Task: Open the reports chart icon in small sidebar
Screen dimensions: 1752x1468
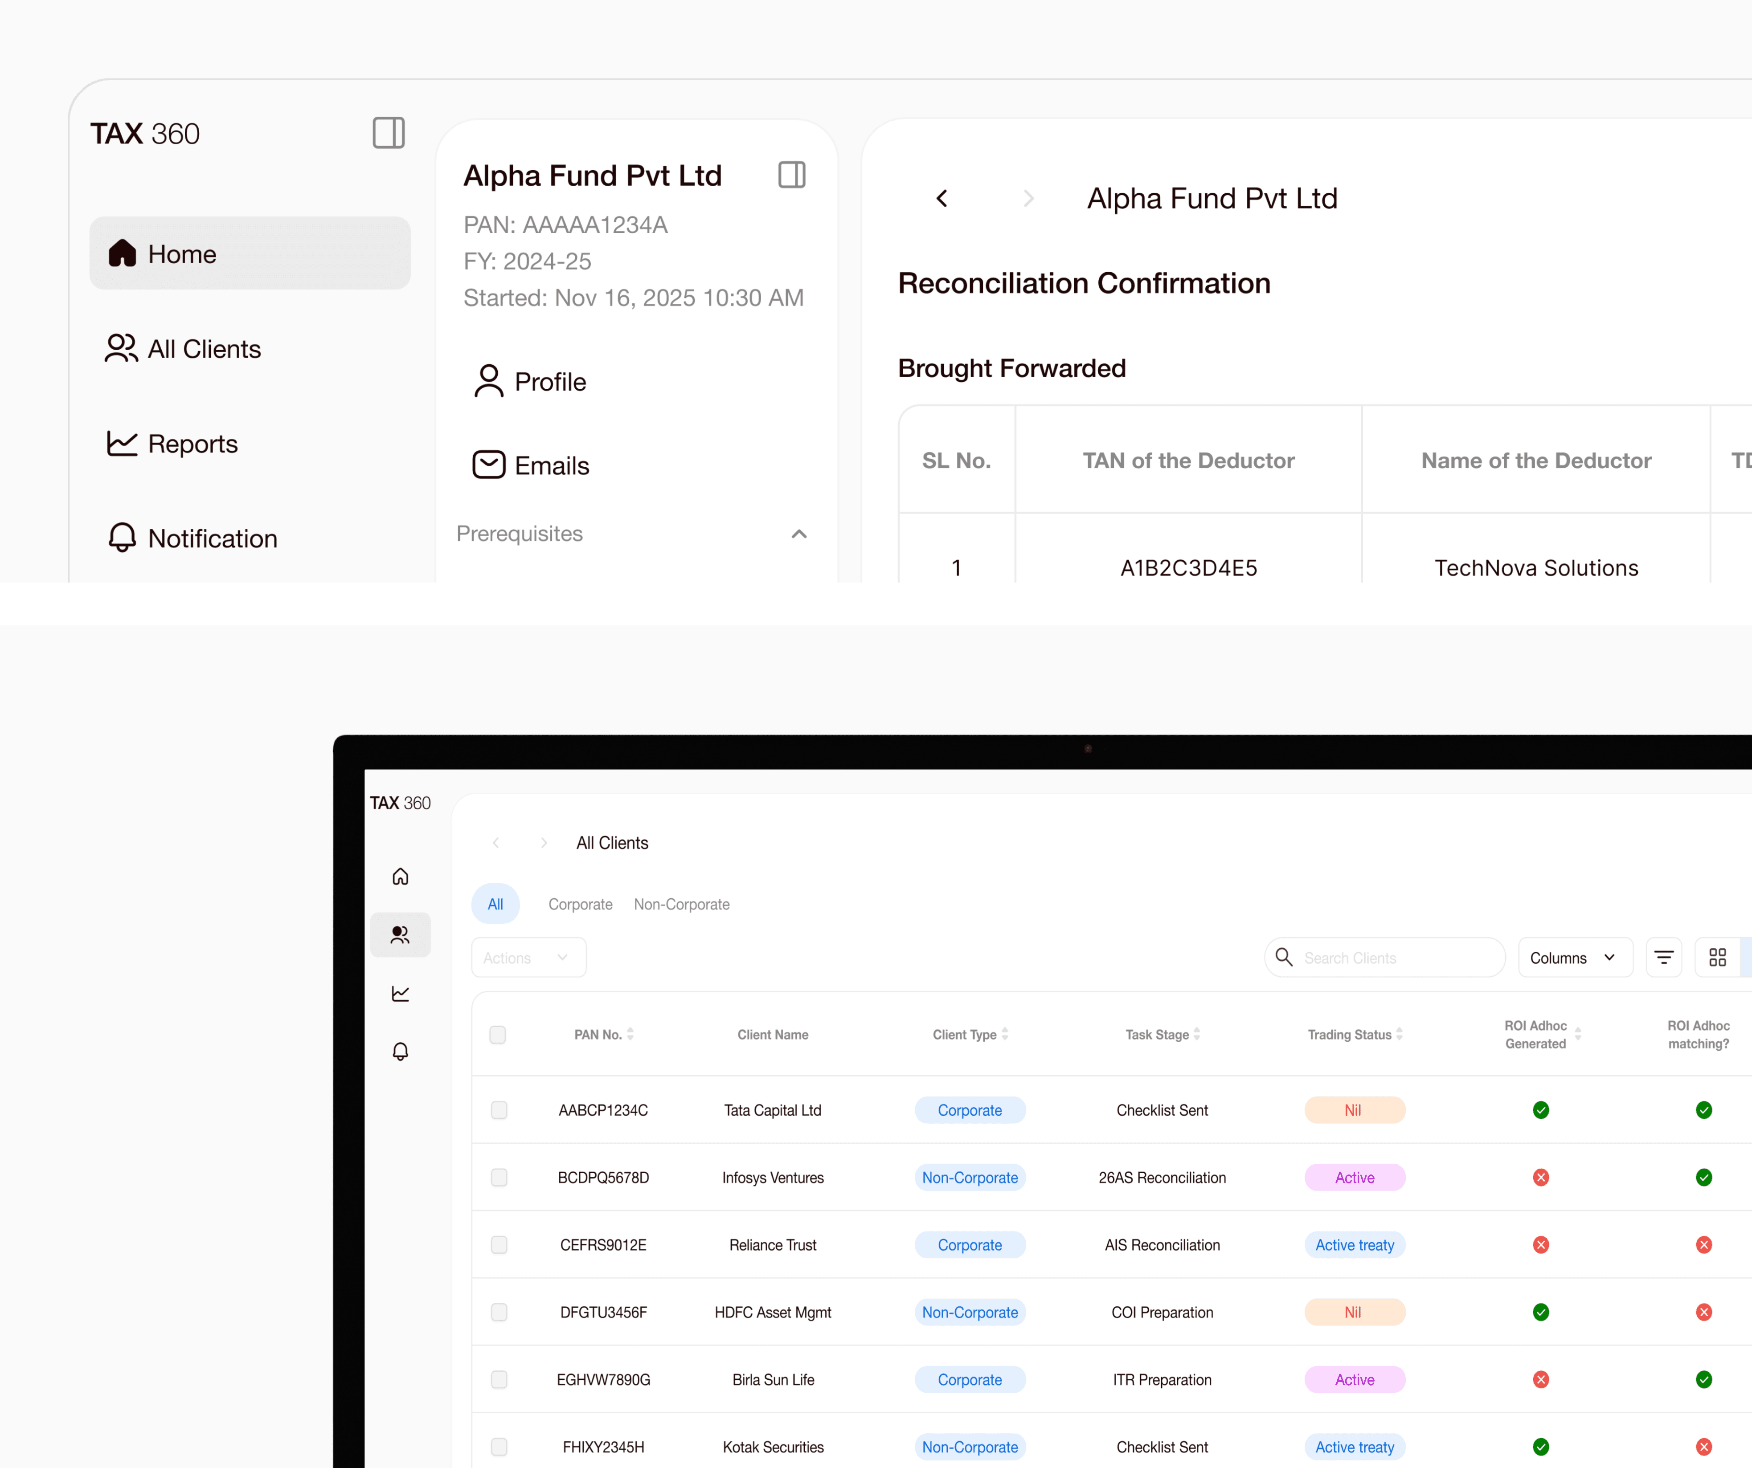Action: [401, 993]
